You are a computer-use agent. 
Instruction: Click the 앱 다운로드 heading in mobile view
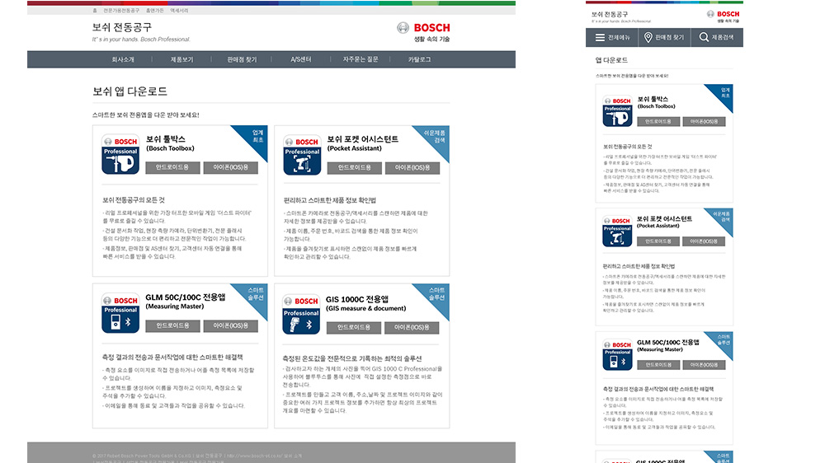click(x=611, y=60)
